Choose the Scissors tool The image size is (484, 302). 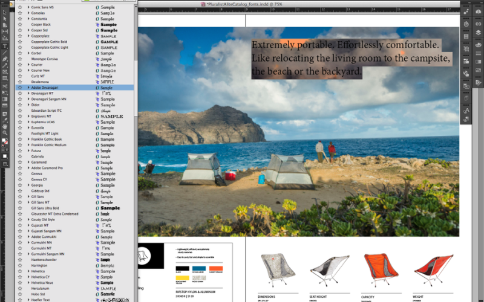5,86
